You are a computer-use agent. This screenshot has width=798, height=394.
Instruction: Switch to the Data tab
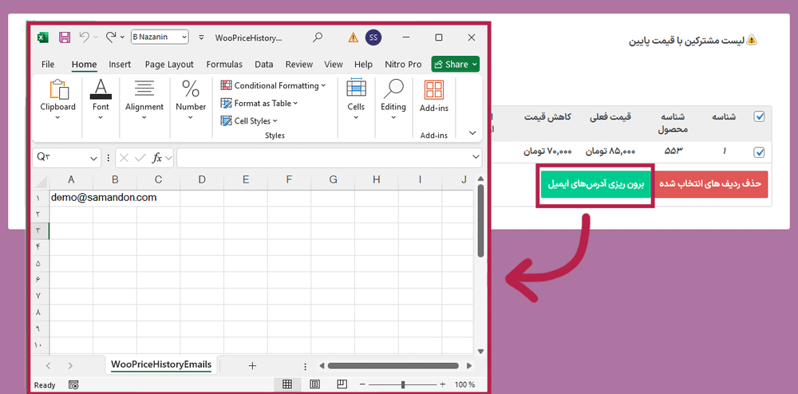tap(263, 64)
